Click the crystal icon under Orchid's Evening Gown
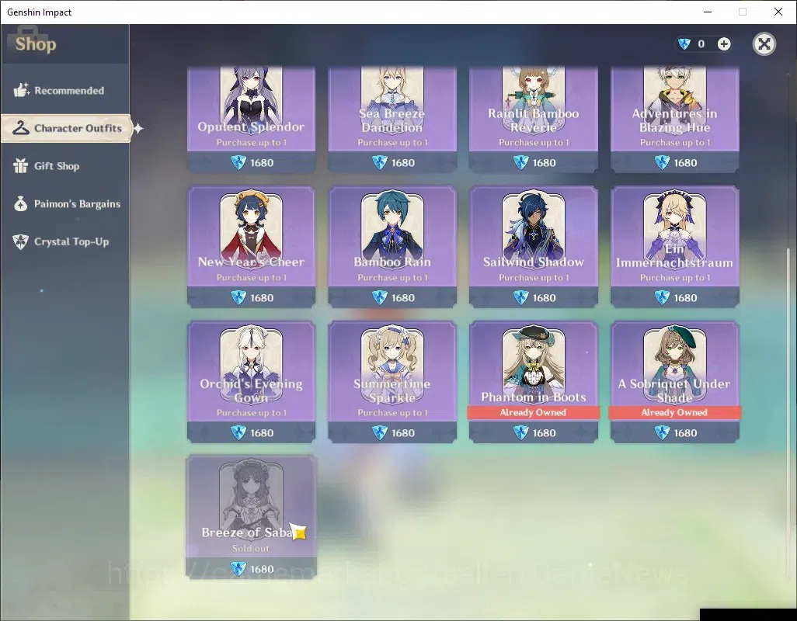This screenshot has height=621, width=797. click(x=238, y=432)
